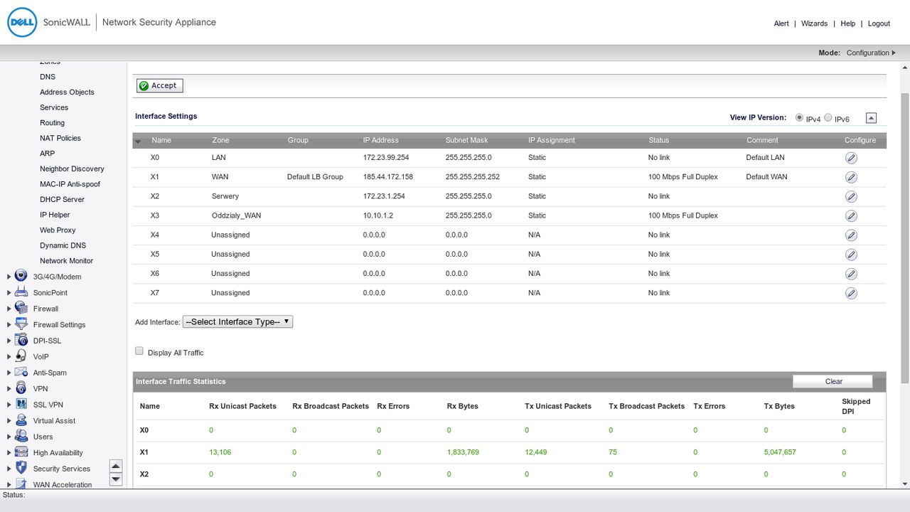
Task: Expand the High Availability menu arrow
Action: click(9, 452)
